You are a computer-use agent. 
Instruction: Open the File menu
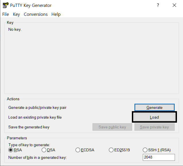click(5, 14)
